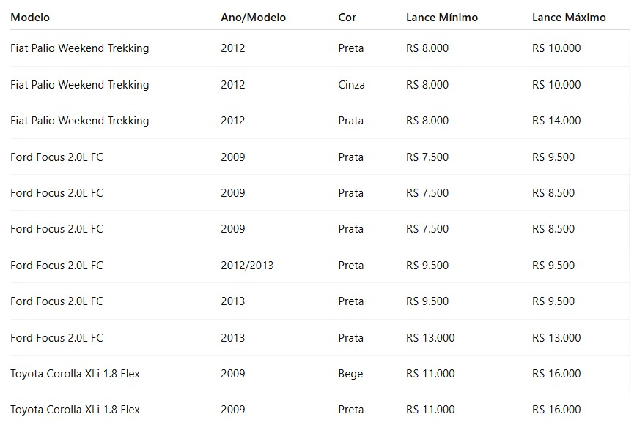Select the first Ford Focus 2.0L FC entry
This screenshot has width=637, height=436.
[x=56, y=157]
